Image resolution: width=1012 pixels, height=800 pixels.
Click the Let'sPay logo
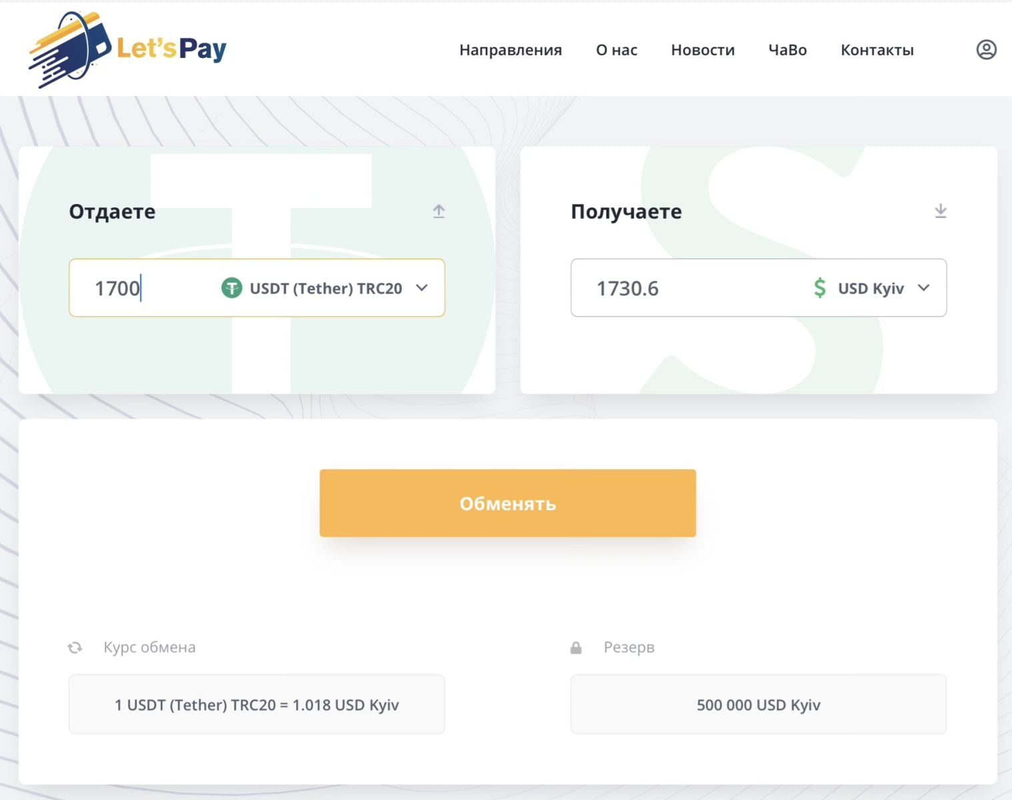click(x=127, y=49)
